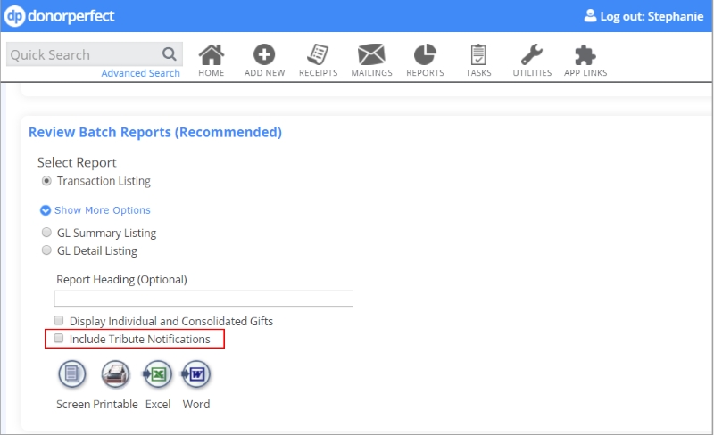
Task: Run report to Screen icon
Action: [72, 374]
